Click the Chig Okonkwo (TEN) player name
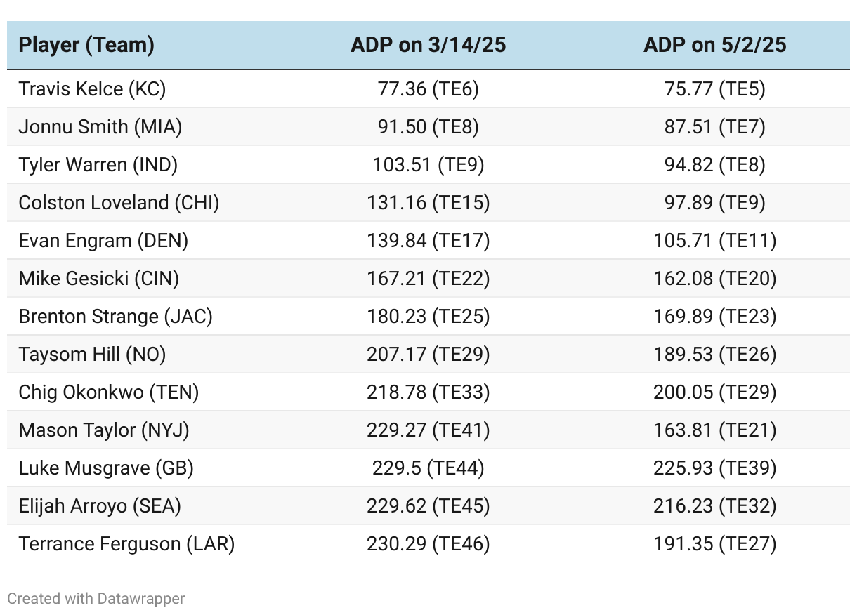The width and height of the screenshot is (857, 615). (x=109, y=392)
